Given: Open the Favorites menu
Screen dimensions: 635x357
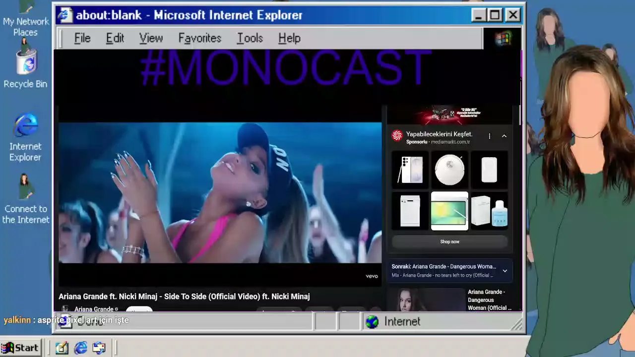Looking at the screenshot, I should tap(199, 38).
